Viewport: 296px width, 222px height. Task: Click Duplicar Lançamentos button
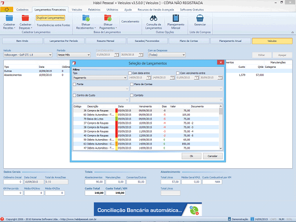pos(51,18)
